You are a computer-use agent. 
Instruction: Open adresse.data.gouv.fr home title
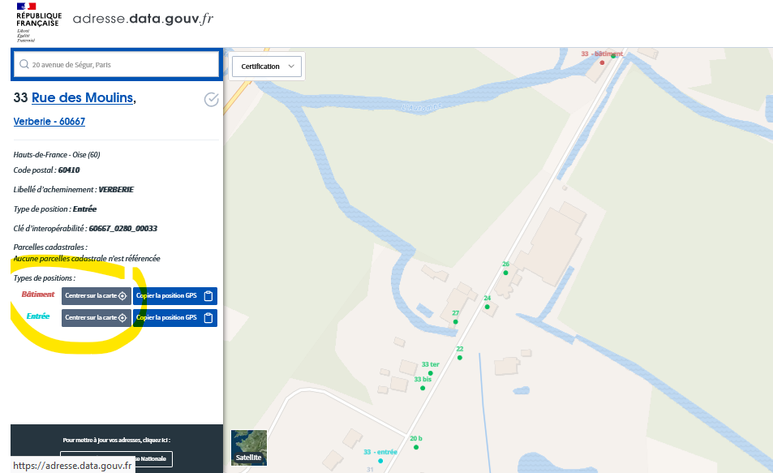143,19
